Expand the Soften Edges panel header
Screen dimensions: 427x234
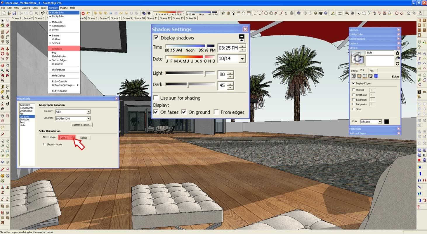pyautogui.click(x=375, y=133)
